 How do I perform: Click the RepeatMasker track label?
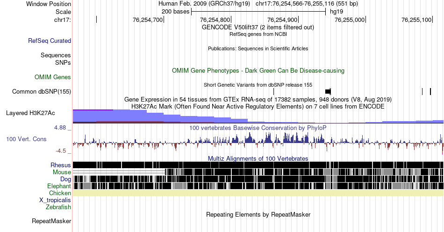pos(51,221)
